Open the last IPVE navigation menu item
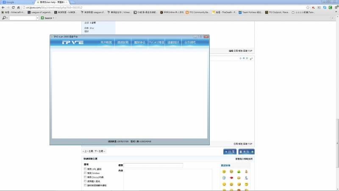Image resolution: width=339 pixels, height=191 pixels. tap(190, 42)
